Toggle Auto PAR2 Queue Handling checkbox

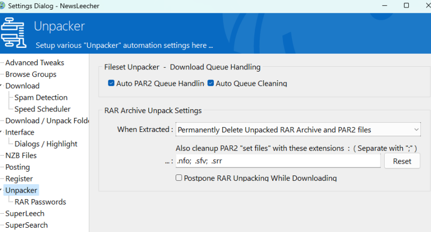pyautogui.click(x=111, y=83)
